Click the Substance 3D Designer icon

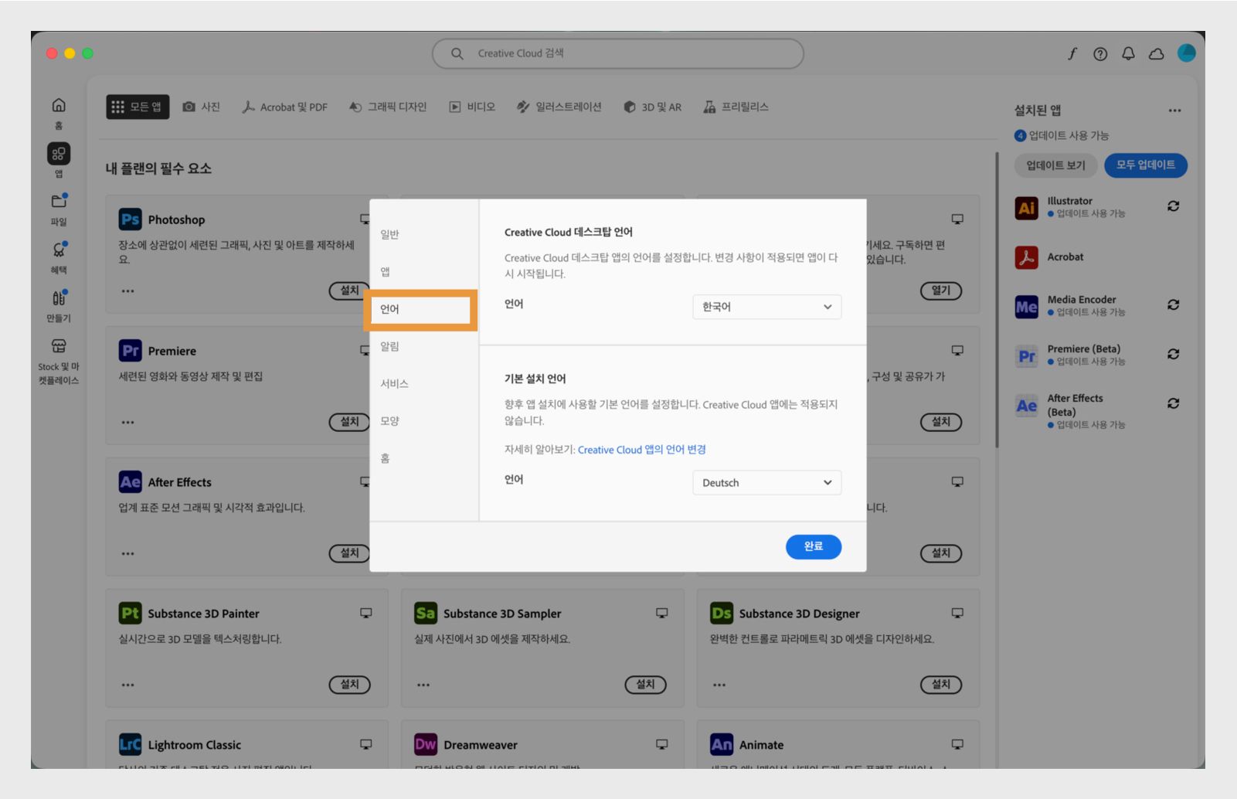click(722, 614)
